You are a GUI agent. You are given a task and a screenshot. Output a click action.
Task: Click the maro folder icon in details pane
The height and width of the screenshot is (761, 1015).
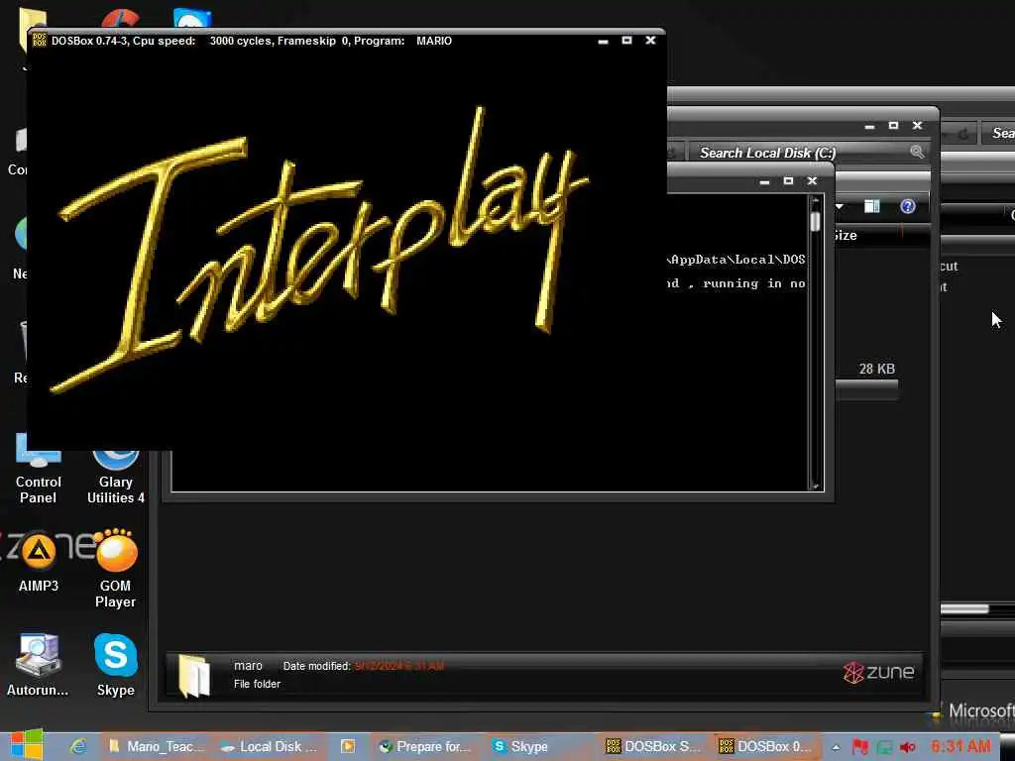(x=195, y=676)
